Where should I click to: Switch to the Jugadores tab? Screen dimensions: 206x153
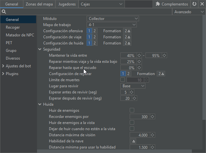click(67, 4)
